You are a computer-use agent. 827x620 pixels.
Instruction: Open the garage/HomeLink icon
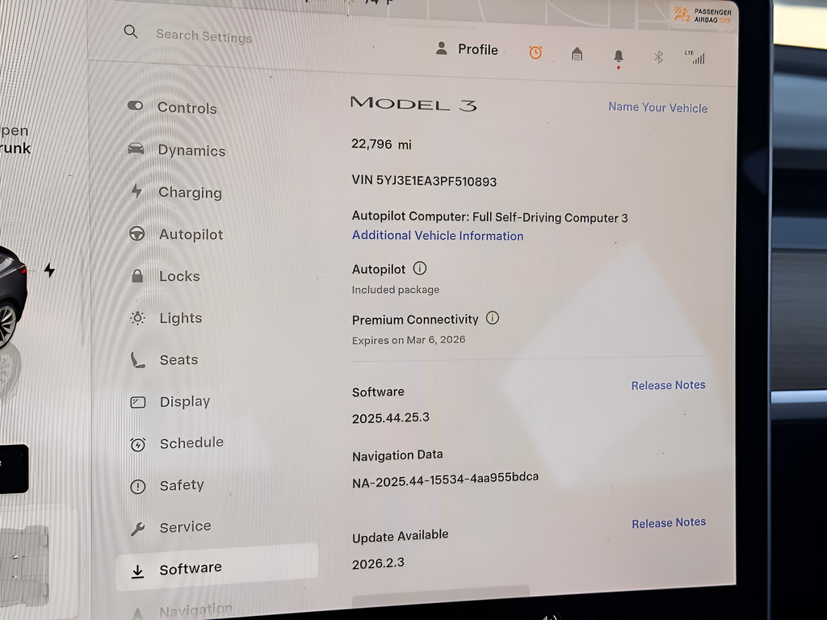(577, 54)
